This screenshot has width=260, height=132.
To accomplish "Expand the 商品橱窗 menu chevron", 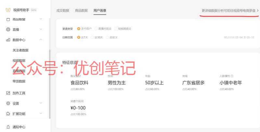I will [x=41, y=19].
